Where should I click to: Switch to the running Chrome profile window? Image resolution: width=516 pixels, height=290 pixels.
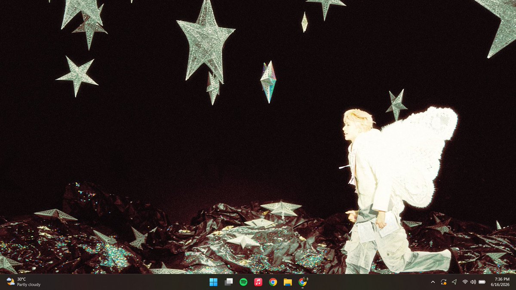pos(303,282)
